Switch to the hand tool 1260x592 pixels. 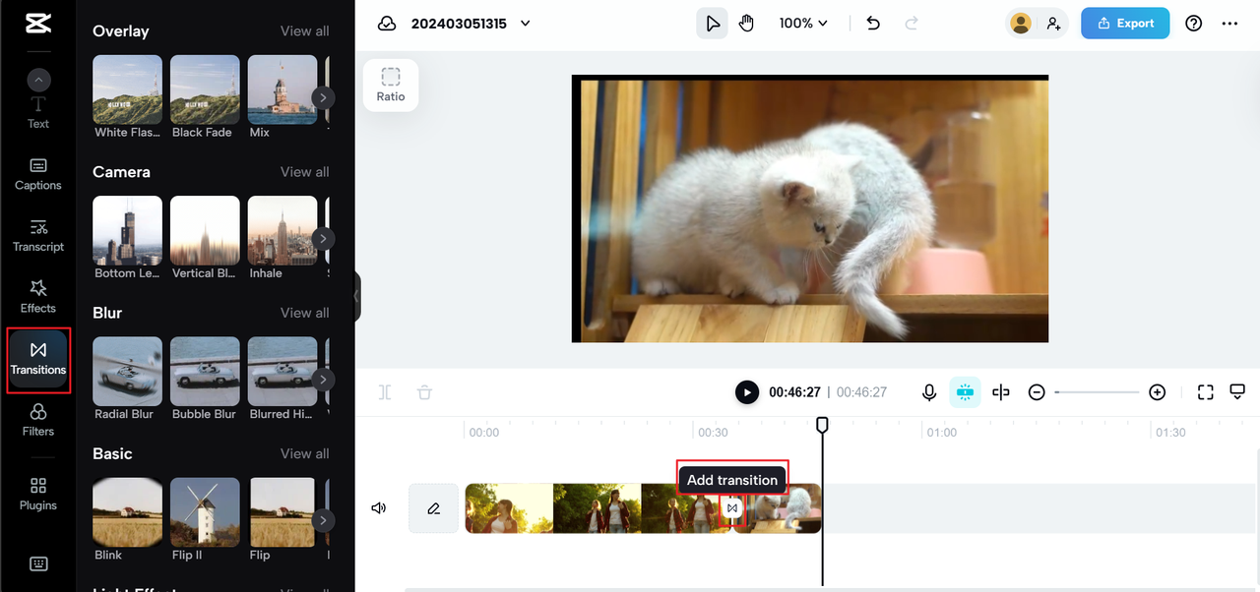(746, 22)
